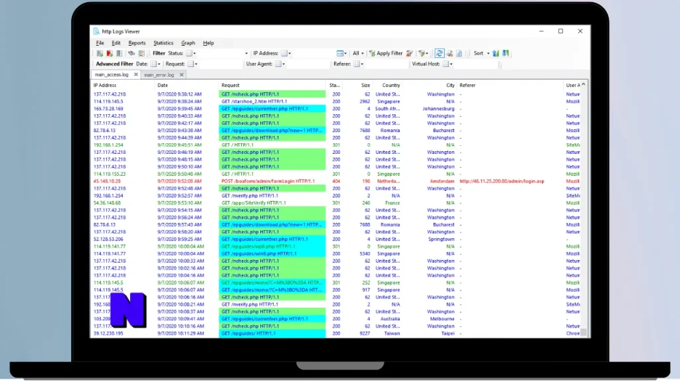Image resolution: width=680 pixels, height=382 pixels.
Task: Click the sort descending down-arrow icon
Action: [x=505, y=53]
